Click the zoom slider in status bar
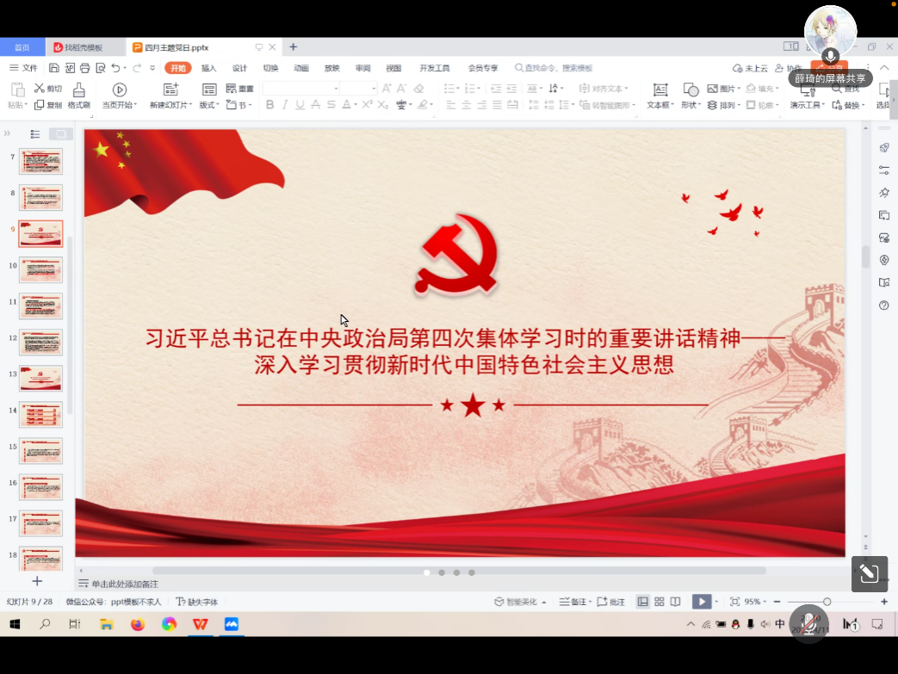This screenshot has width=898, height=674. pyautogui.click(x=827, y=602)
